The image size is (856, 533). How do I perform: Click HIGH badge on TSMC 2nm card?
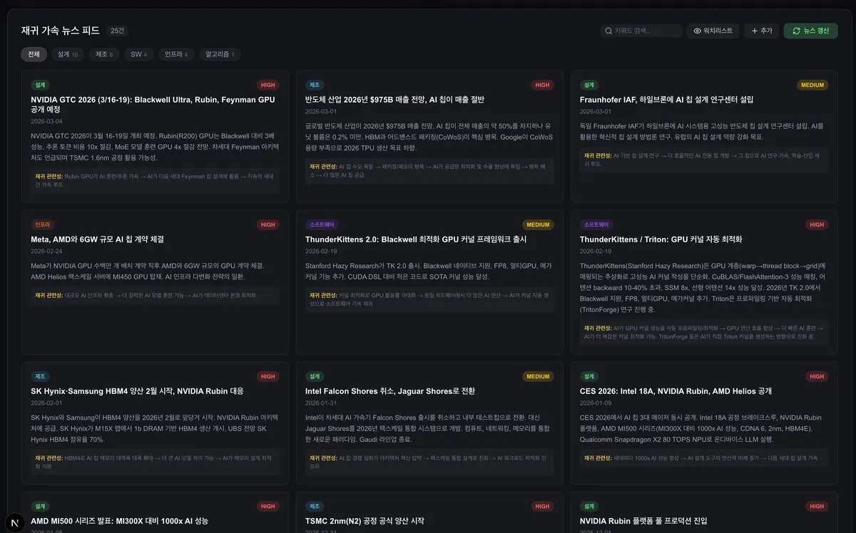542,506
